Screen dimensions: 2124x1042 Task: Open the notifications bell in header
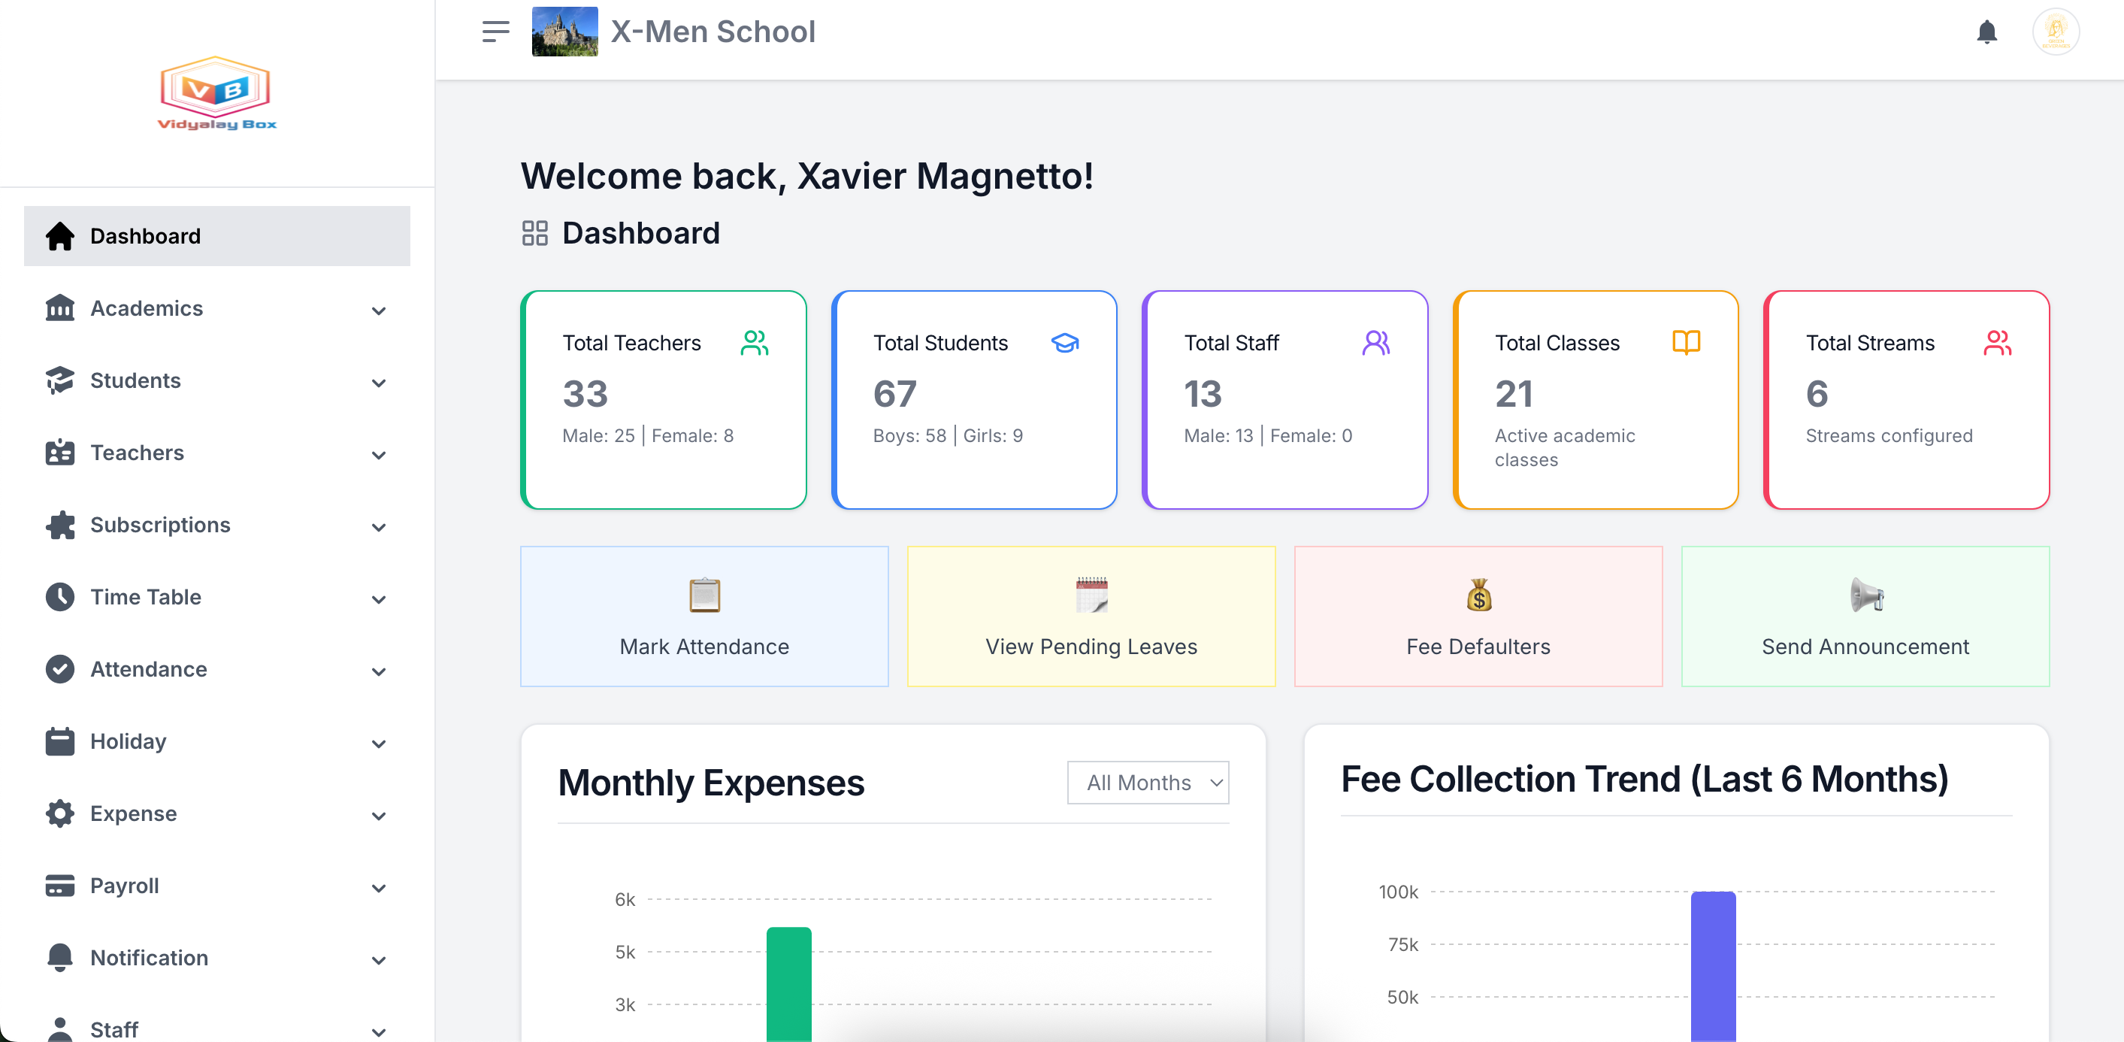pyautogui.click(x=1987, y=32)
